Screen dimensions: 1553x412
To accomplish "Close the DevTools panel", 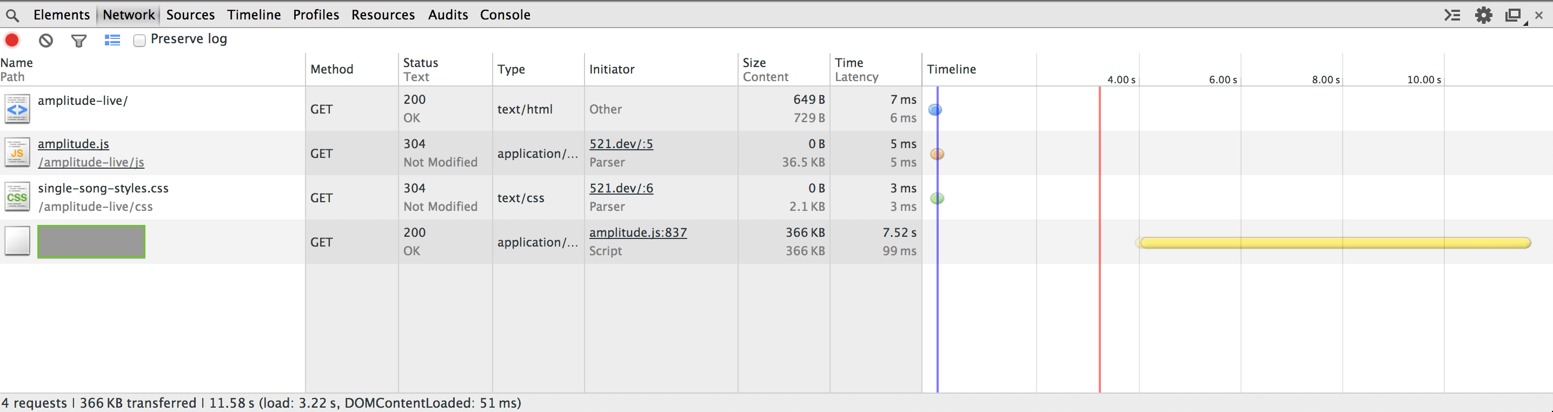I will tap(1539, 15).
